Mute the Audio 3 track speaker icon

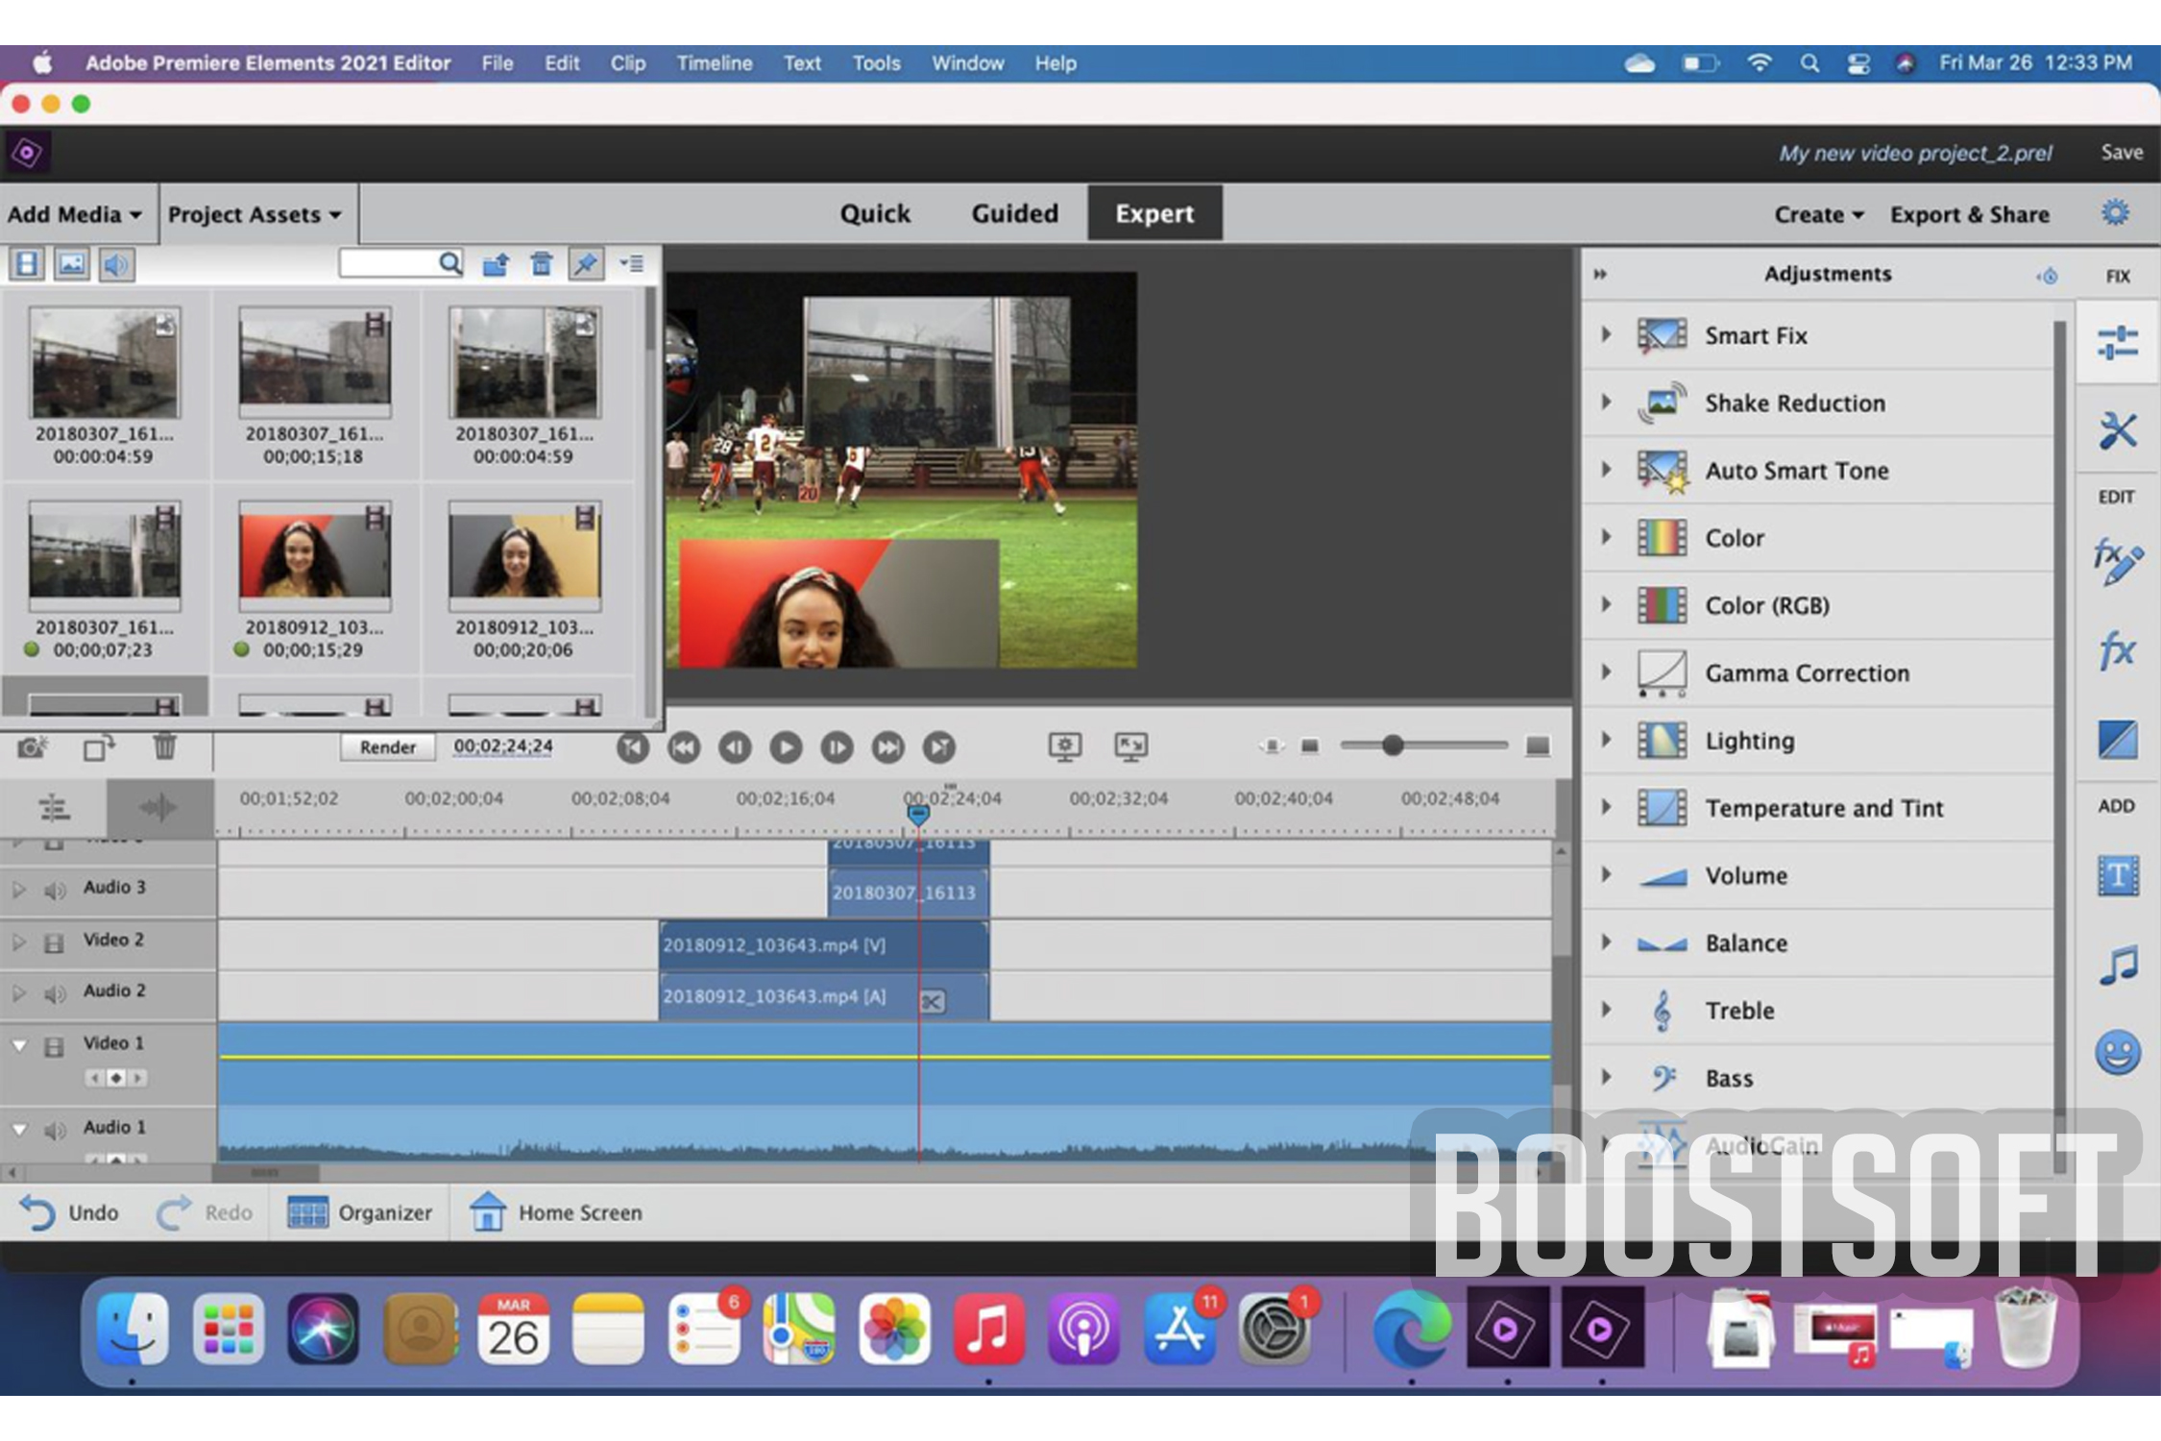point(55,890)
